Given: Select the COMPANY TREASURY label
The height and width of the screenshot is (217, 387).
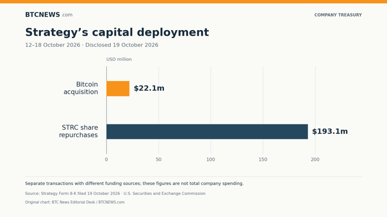Looking at the screenshot, I should [338, 15].
